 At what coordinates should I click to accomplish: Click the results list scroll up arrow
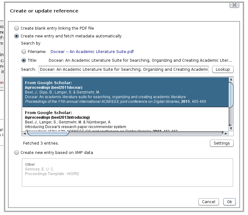(231, 79)
